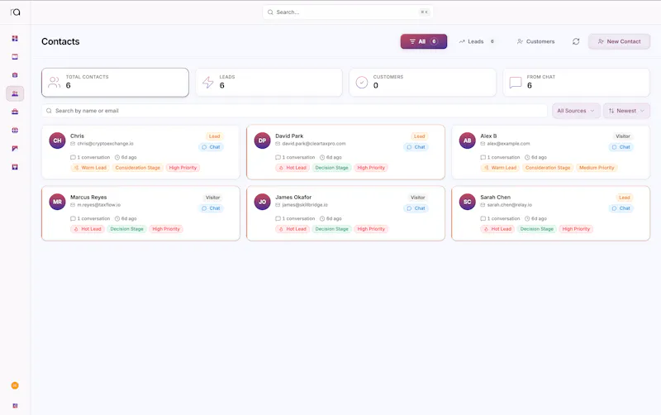
Task: Click the Chat badge on Sarah Chen card
Action: pyautogui.click(x=621, y=208)
